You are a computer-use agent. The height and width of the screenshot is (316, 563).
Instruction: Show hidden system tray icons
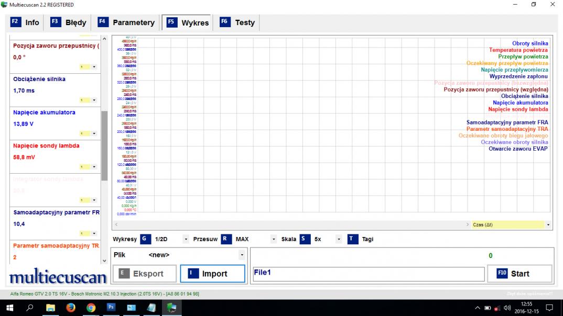tap(477, 308)
